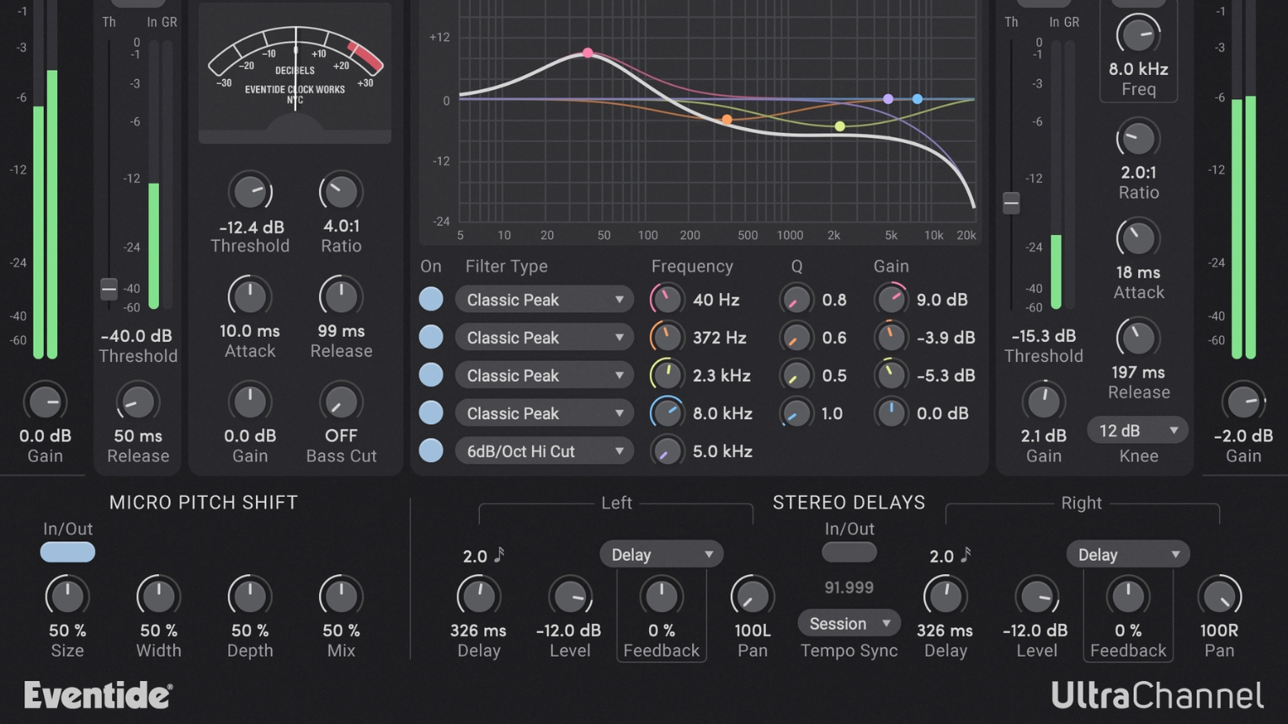The image size is (1288, 724).
Task: Click the right channel Feedback knob
Action: 1128,596
